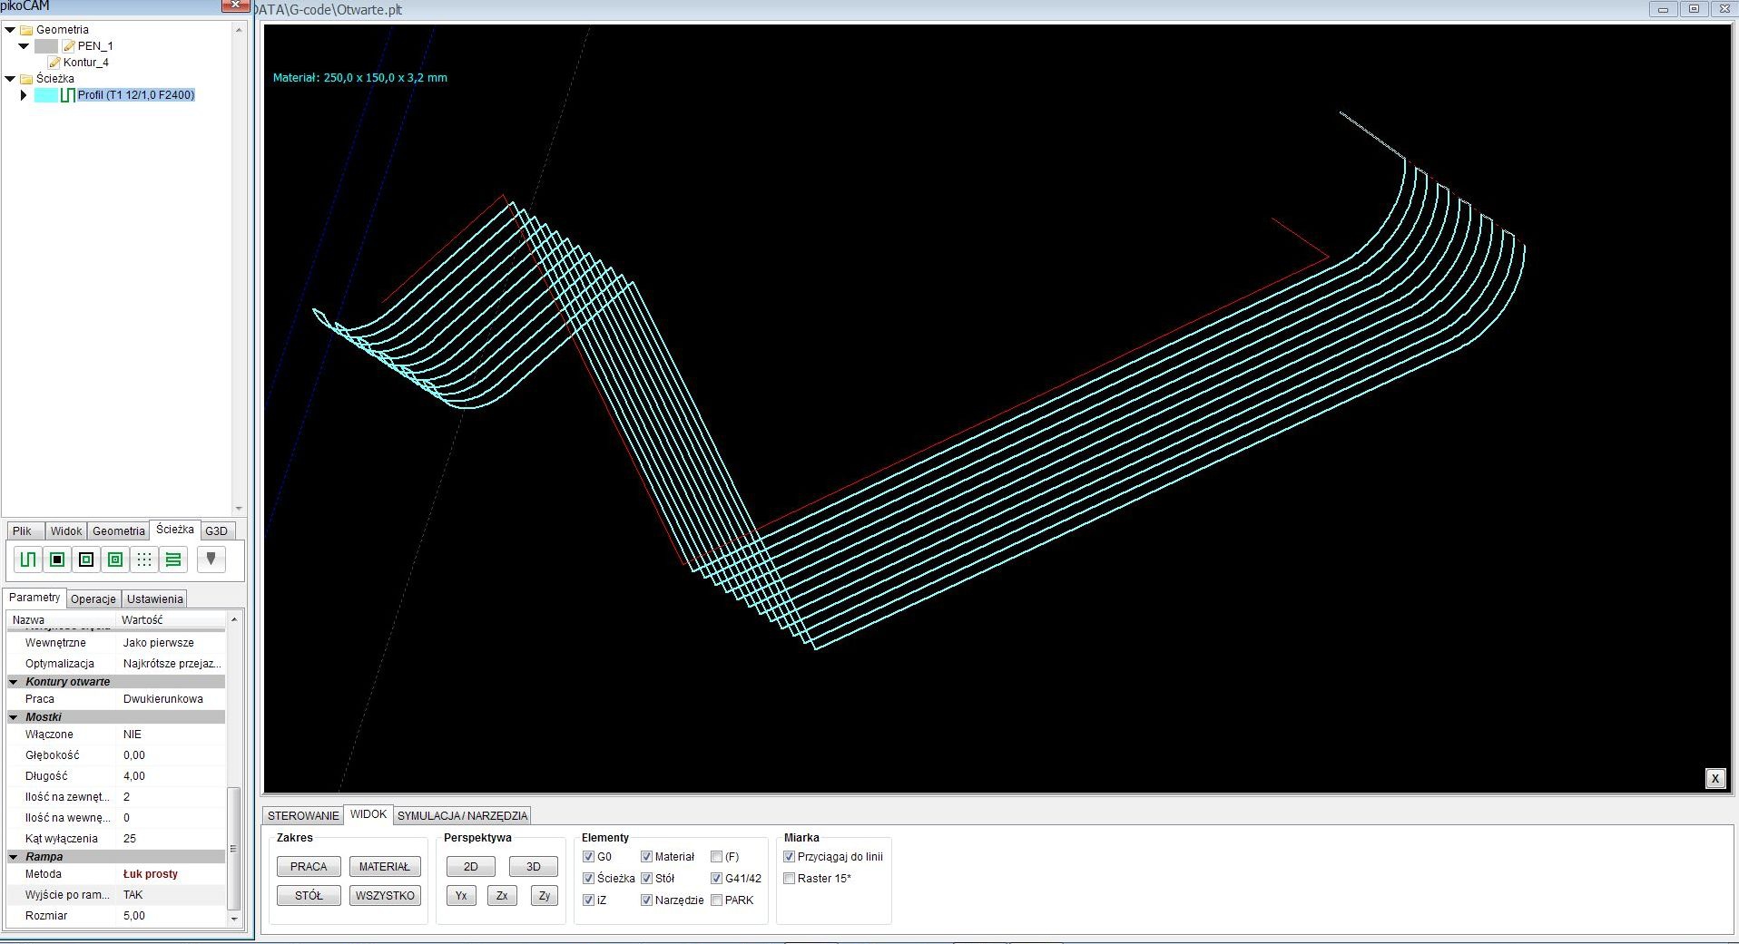Click the PEN_1 pencil icon
Image resolution: width=1739 pixels, height=944 pixels.
pos(69,46)
